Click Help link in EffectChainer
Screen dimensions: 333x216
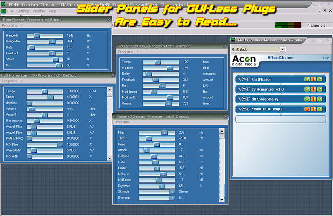point(326,58)
